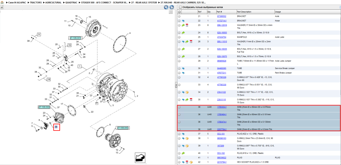
Task: Go to previous diagram with blue back arrow
Action: 166,7
